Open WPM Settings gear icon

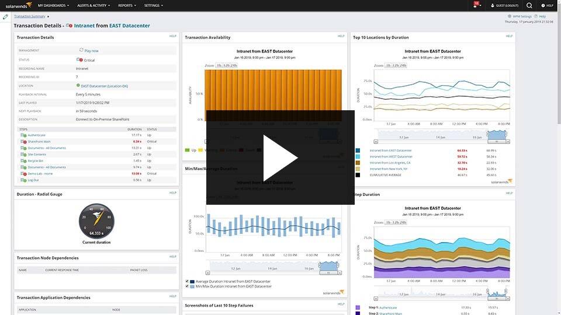pos(510,16)
